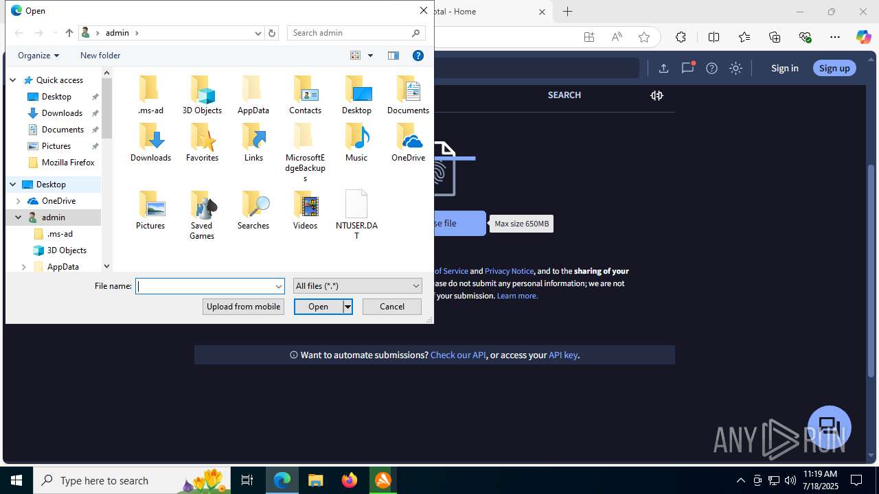This screenshot has width=879, height=494.
Task: Collapse the Quick access tree node
Action: pos(13,80)
